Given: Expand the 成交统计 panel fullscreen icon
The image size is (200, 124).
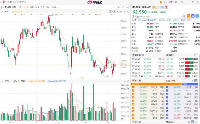Looking at the screenshot, I should pos(195,55).
